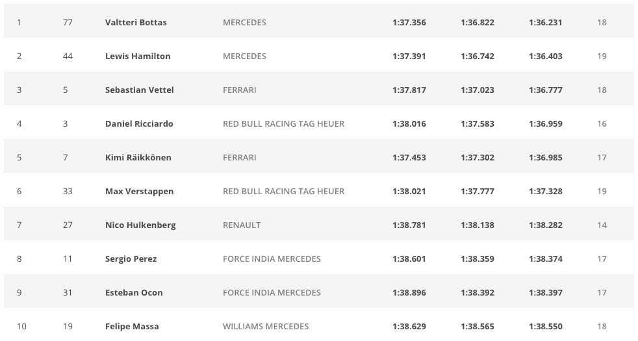This screenshot has height=341, width=638.
Task: Select Lewis Hamilton's name
Action: 138,56
